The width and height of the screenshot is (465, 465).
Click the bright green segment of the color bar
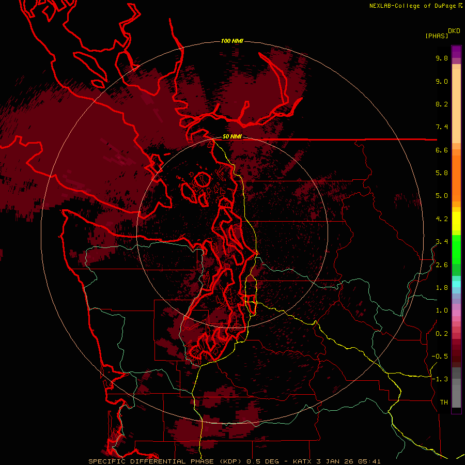456,249
